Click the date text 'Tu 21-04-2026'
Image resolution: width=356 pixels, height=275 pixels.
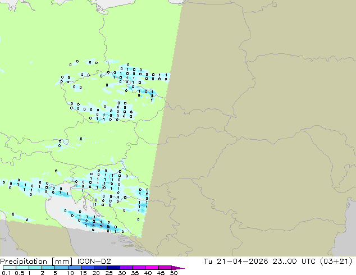pyautogui.click(x=236, y=262)
